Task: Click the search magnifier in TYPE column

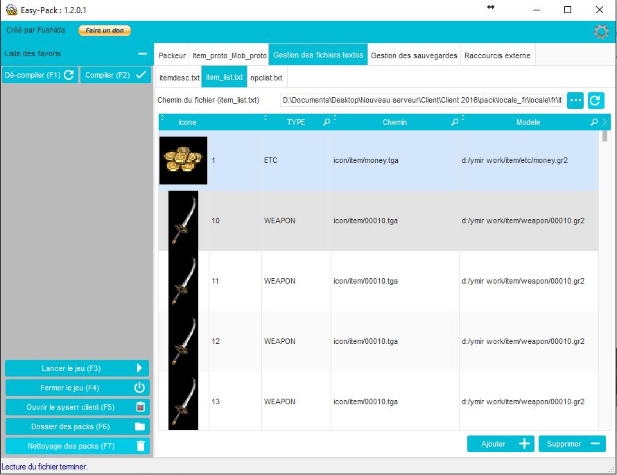Action: [x=327, y=122]
